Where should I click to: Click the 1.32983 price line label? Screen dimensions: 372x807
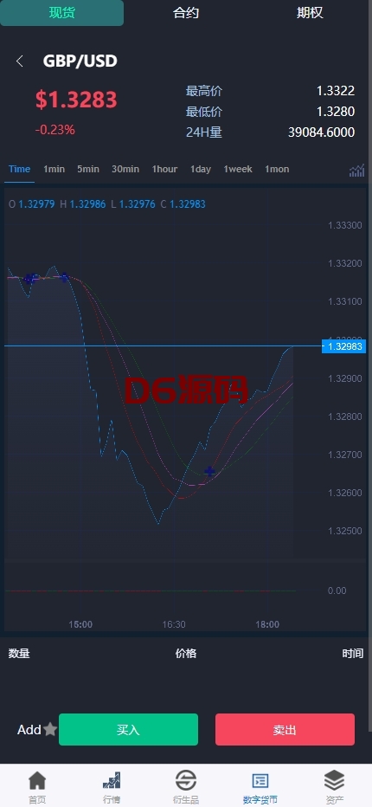point(343,346)
